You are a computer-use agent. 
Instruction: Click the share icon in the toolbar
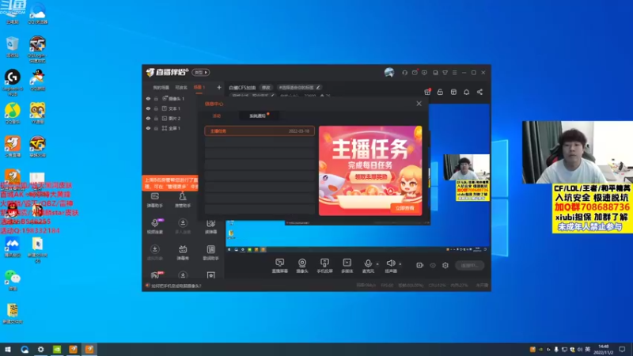coord(479,92)
